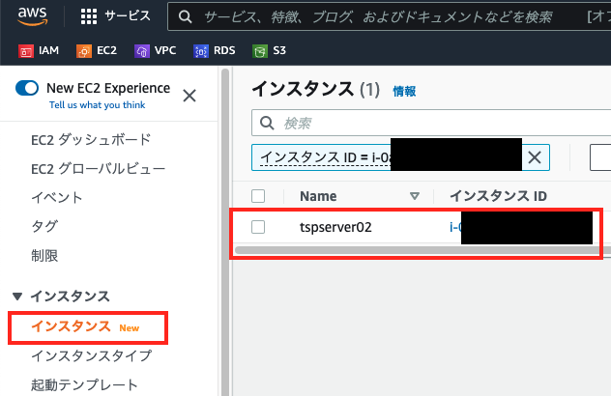
Task: Click the IAM shortcut icon
Action: pyautogui.click(x=26, y=51)
